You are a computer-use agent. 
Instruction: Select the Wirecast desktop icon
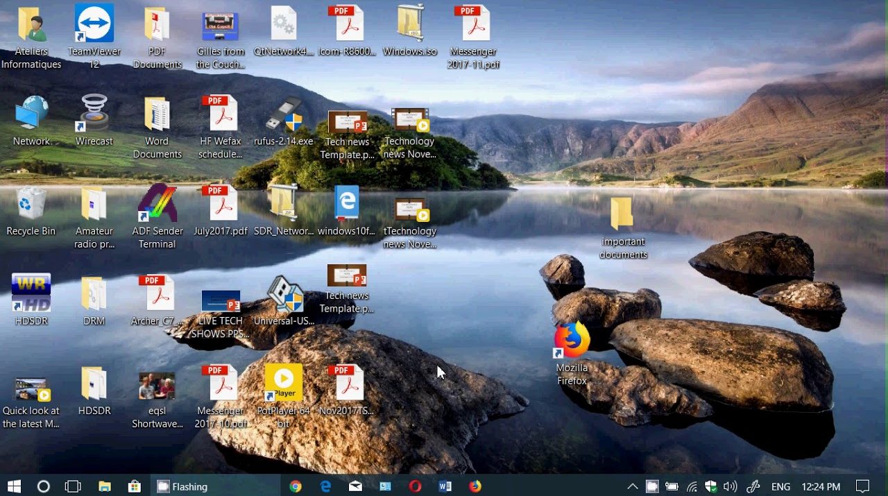pyautogui.click(x=94, y=114)
